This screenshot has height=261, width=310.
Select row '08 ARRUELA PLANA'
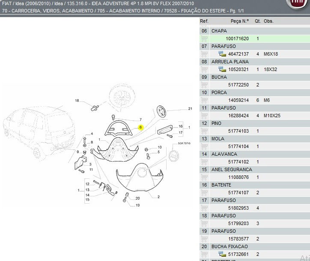255,62
